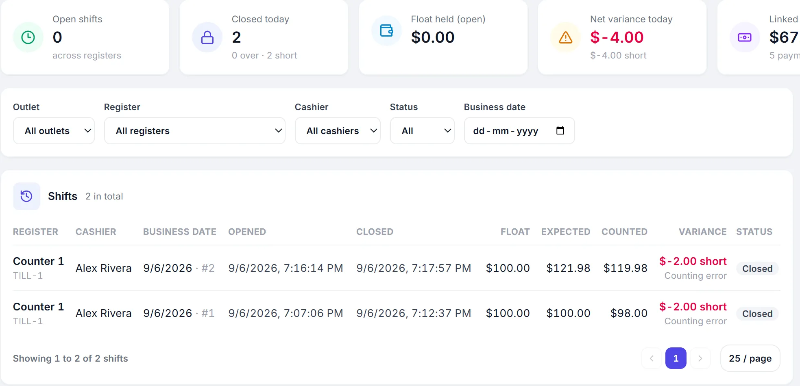Click business date 9/6/2026 · #1
The height and width of the screenshot is (386, 800).
[179, 313]
